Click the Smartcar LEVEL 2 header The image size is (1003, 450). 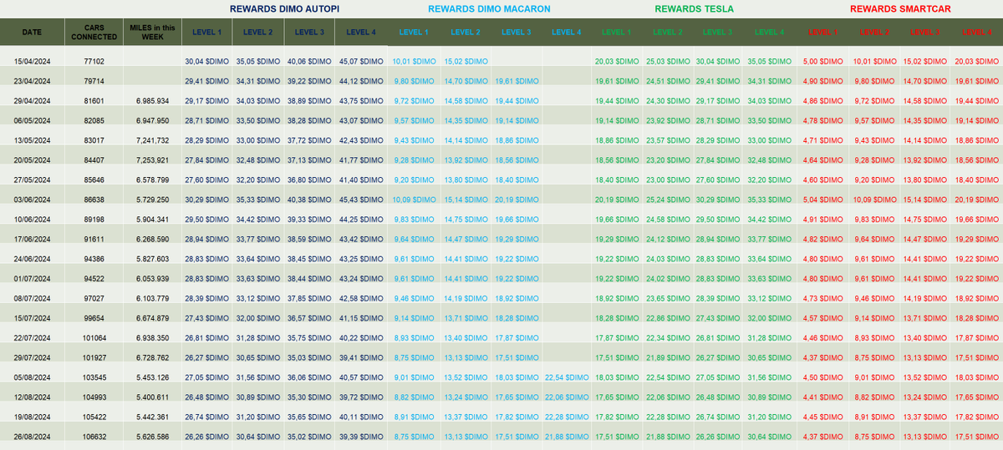(874, 32)
